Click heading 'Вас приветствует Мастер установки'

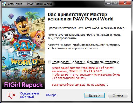point(81,17)
